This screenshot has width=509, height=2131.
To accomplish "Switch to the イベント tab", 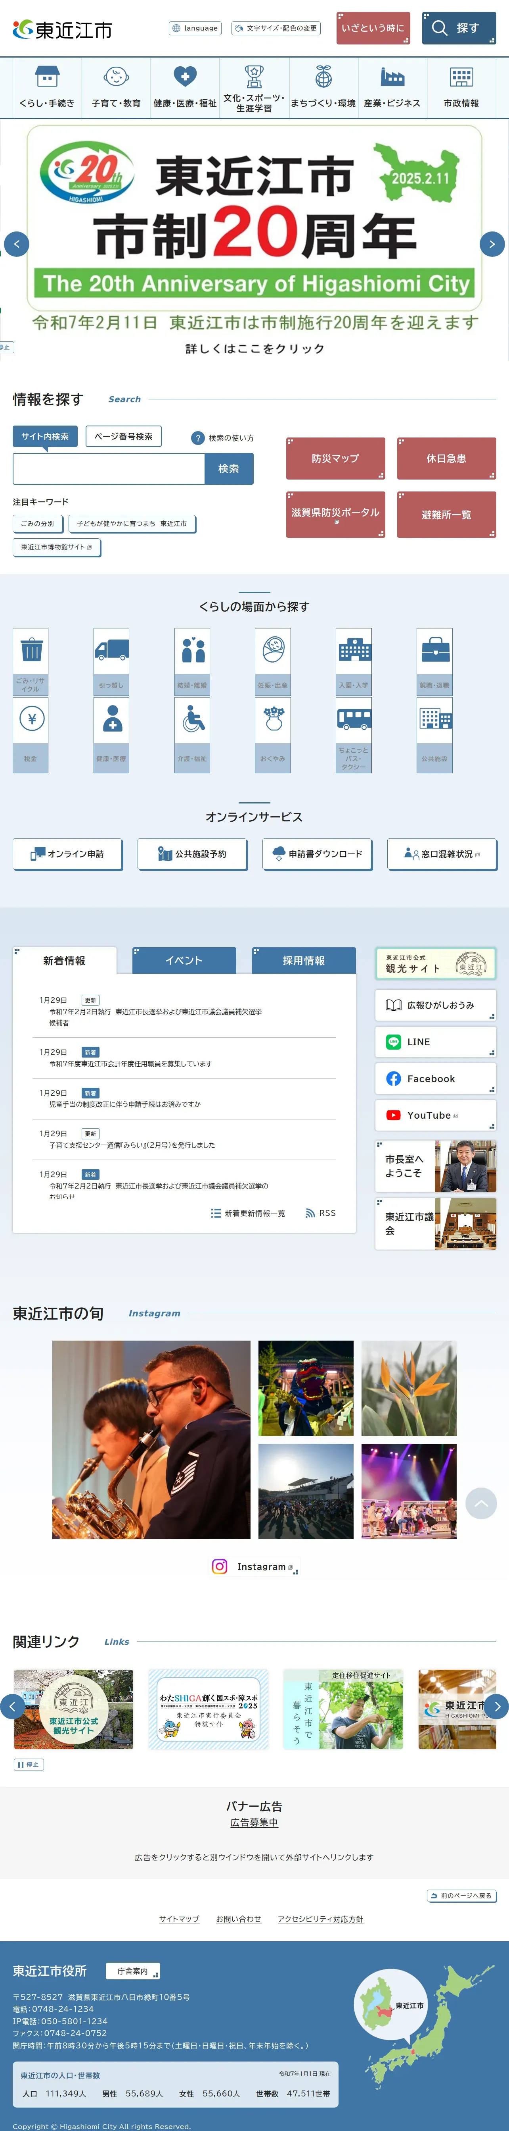I will coord(184,960).
